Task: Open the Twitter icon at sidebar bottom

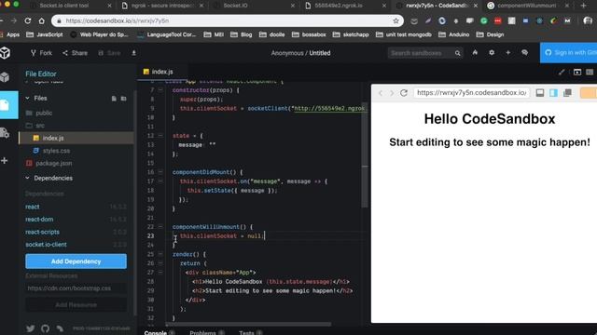Action: coord(31,328)
